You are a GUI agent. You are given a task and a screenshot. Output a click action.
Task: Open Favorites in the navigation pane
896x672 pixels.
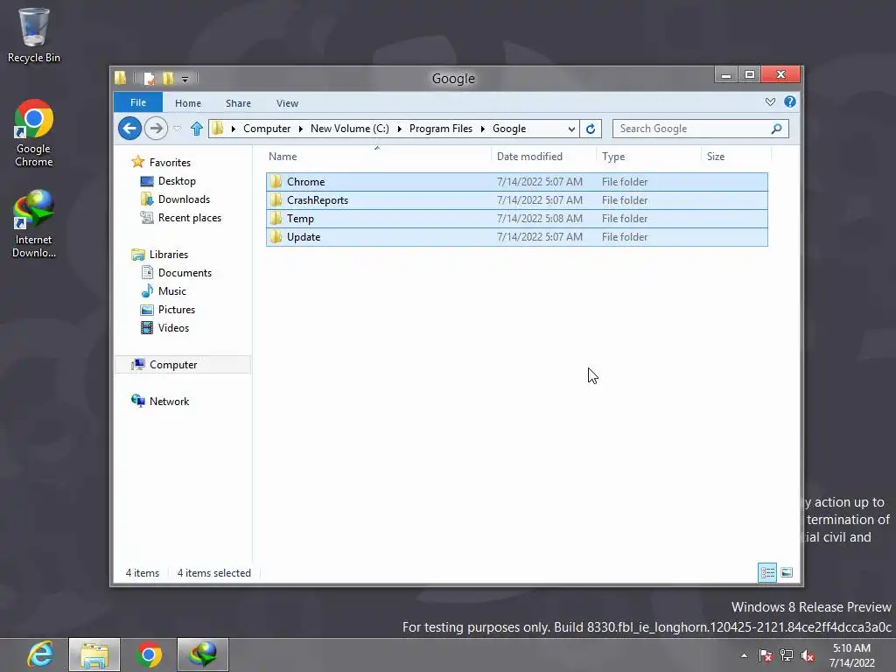[x=170, y=162]
